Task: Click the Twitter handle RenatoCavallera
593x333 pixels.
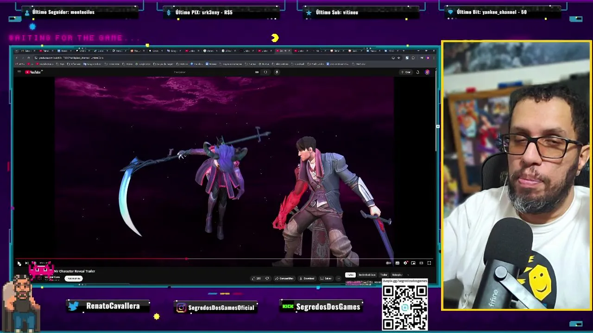Action: 113,306
